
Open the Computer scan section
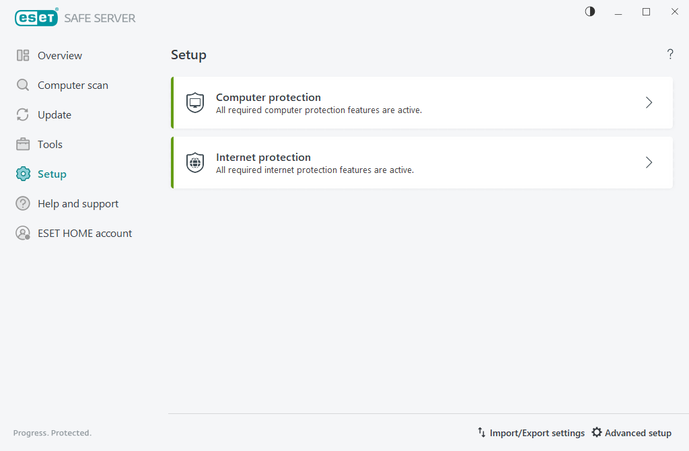(73, 85)
